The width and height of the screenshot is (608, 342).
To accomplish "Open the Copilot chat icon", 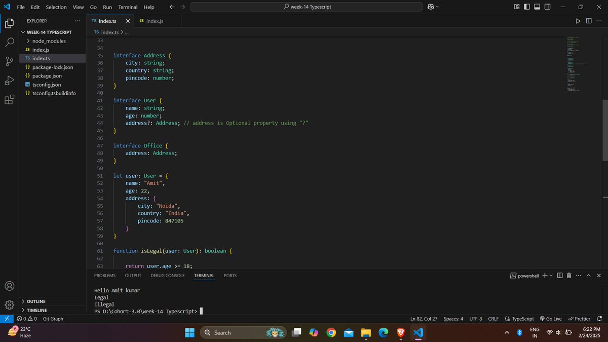I will click(431, 7).
